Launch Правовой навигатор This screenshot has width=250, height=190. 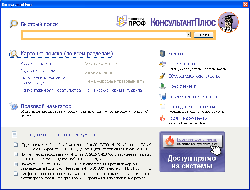click(46, 106)
